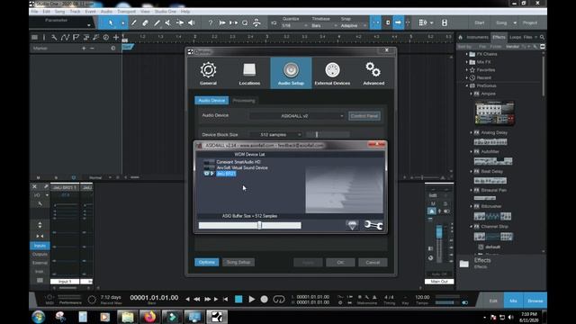Toggle the Outputs button in the console

pyautogui.click(x=40, y=254)
